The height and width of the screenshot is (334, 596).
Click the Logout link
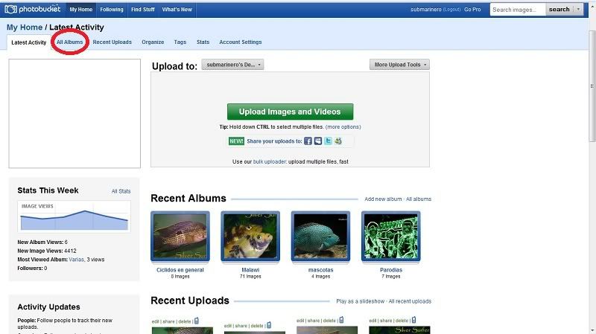coord(452,10)
